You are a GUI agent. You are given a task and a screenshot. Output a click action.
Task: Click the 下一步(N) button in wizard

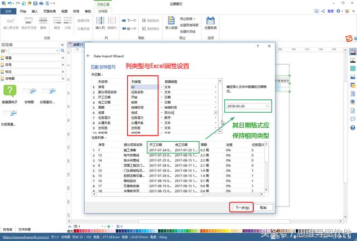click(242, 208)
